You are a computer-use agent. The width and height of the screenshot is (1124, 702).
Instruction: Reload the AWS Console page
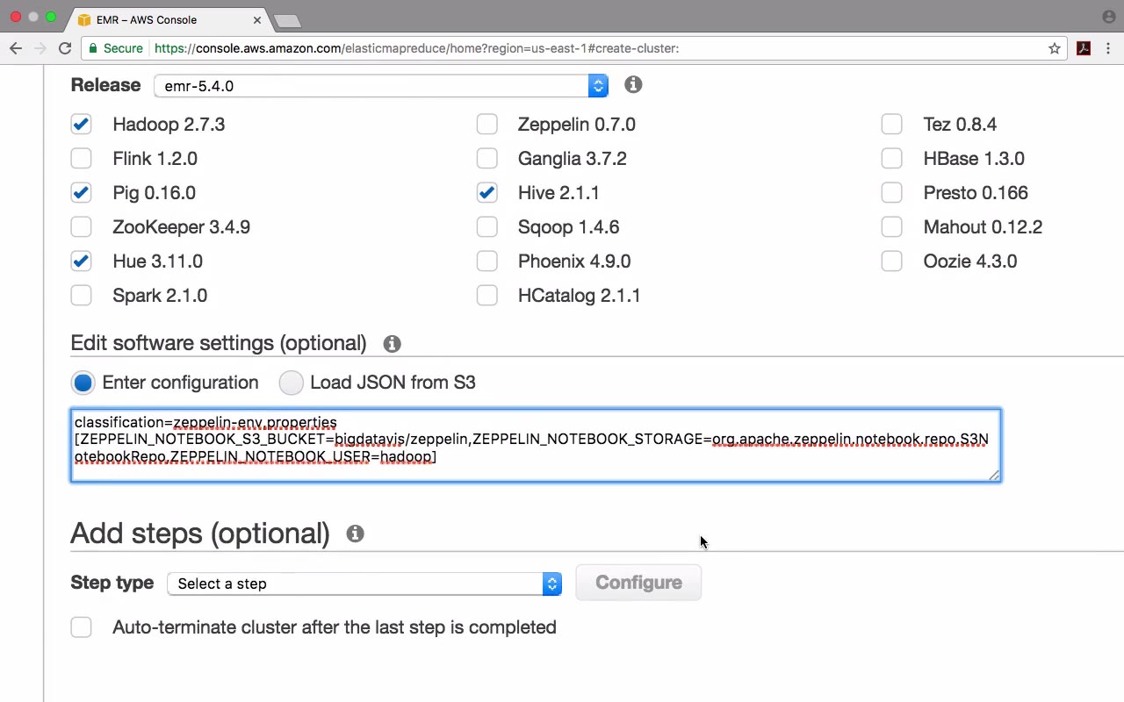click(x=65, y=48)
